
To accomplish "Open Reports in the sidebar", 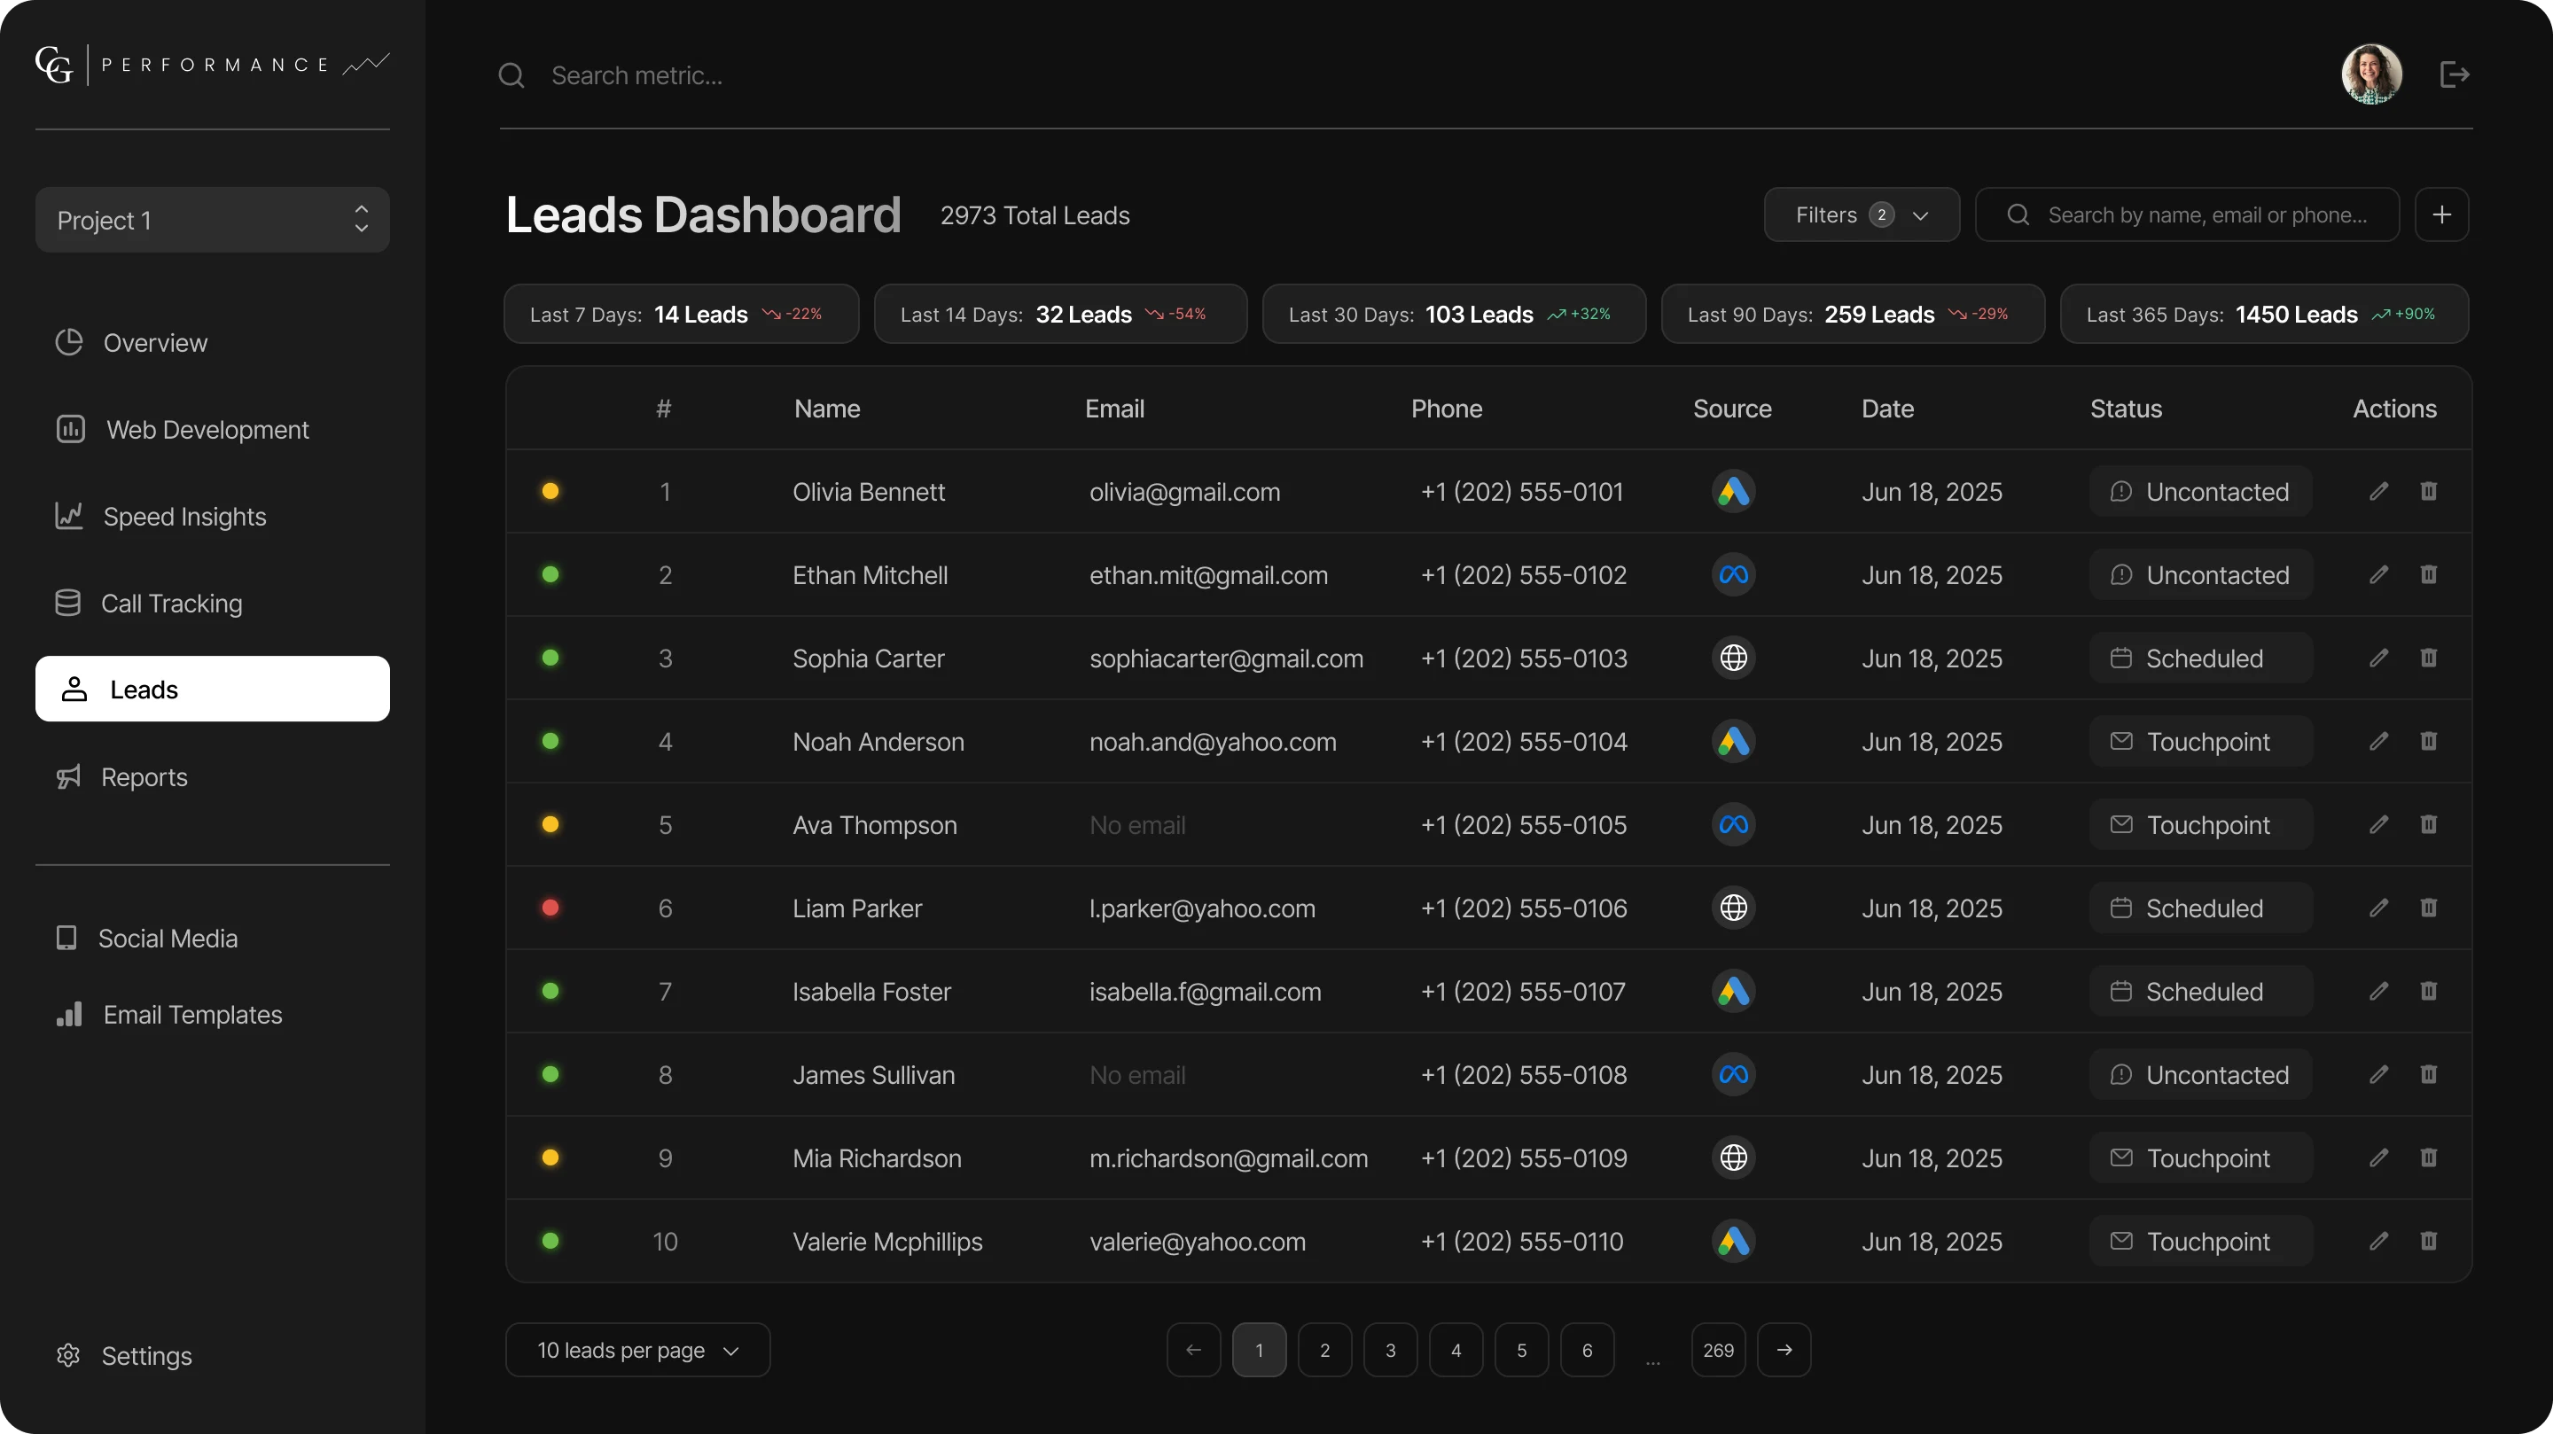I will [x=122, y=777].
